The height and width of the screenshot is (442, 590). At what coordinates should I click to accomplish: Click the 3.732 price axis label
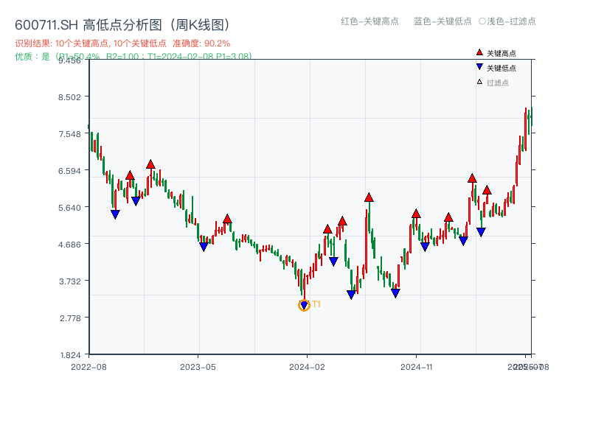coord(69,281)
